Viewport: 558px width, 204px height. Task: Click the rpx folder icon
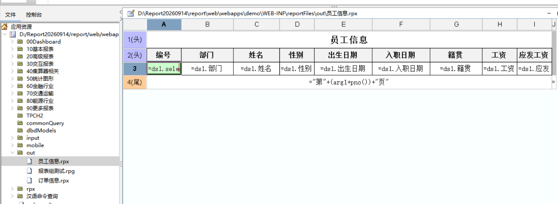click(20, 189)
